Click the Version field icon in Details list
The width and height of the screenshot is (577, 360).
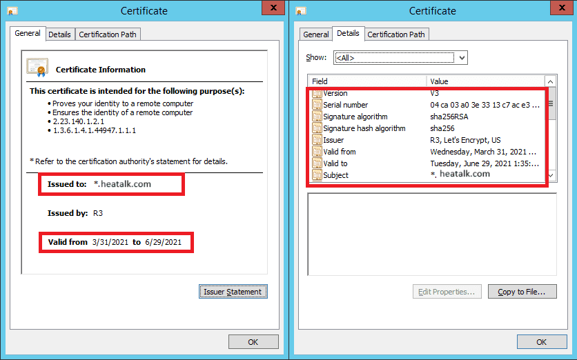pos(317,93)
